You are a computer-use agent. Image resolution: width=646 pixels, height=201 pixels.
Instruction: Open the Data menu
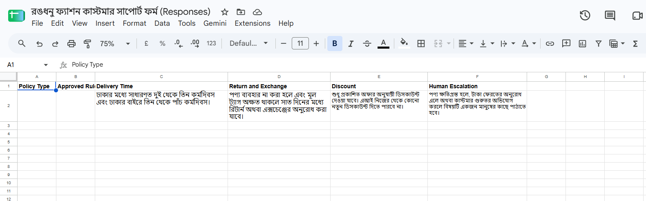point(162,23)
